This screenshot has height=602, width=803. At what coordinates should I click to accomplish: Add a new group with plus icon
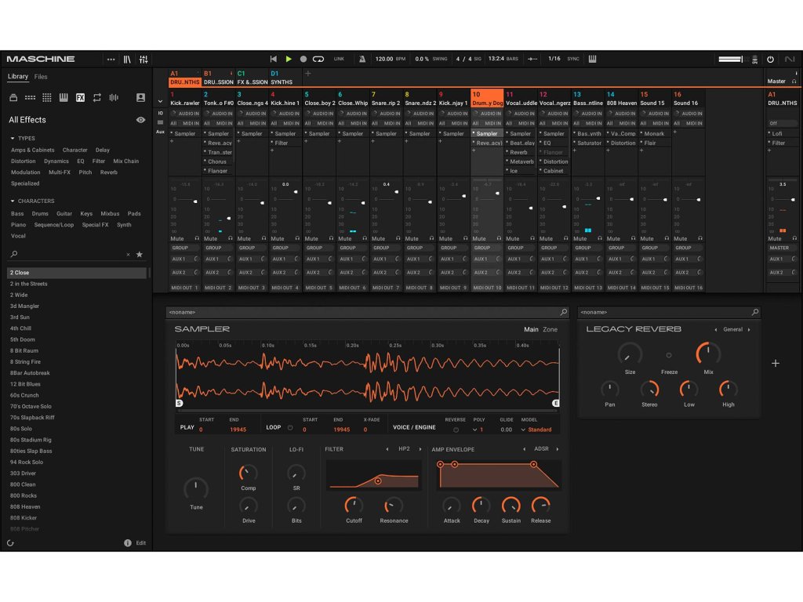307,74
